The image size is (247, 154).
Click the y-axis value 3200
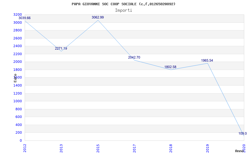coord(18,14)
